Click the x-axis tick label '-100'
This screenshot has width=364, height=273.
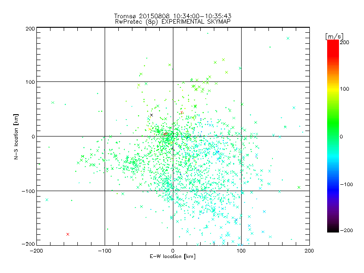[x=105, y=251]
